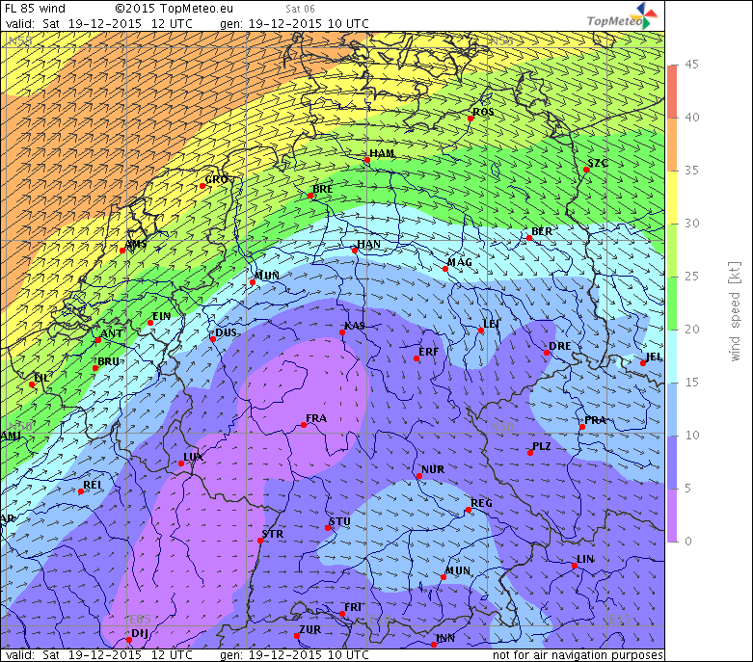This screenshot has height=662, width=753.
Task: Click the STU station marker
Action: tap(328, 528)
